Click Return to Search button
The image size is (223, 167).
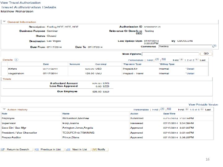17,150
